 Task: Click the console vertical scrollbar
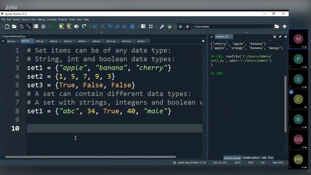coord(285,104)
